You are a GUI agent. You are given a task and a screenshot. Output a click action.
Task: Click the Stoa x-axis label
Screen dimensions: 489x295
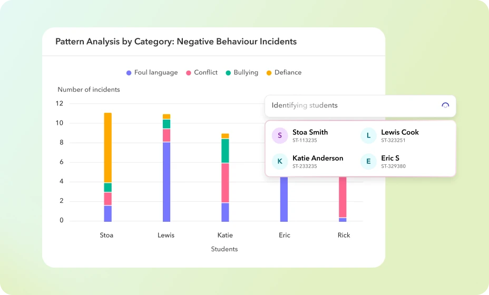tap(106, 235)
